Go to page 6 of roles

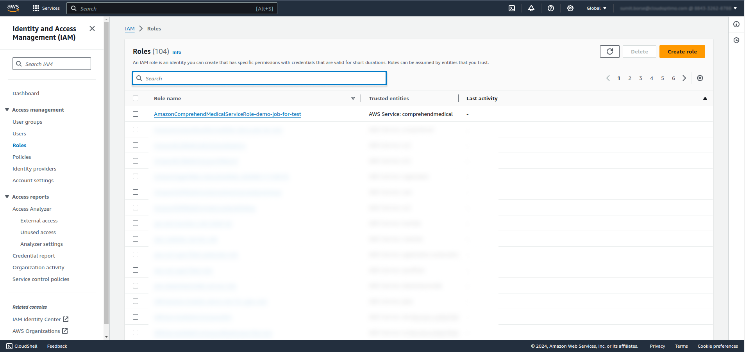[674, 78]
